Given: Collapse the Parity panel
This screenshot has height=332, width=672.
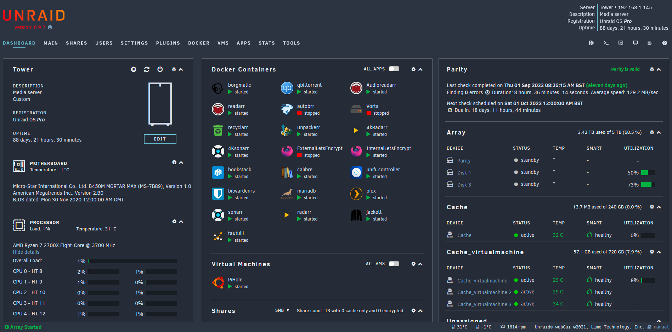Looking at the screenshot, I should pyautogui.click(x=659, y=69).
